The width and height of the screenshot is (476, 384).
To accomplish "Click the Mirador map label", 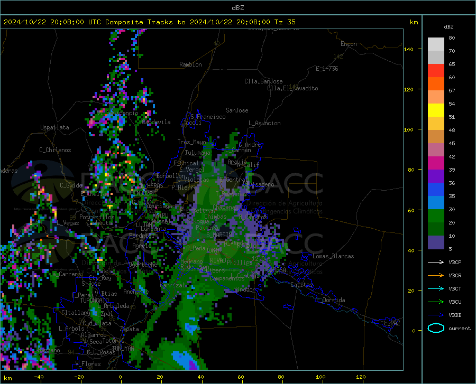I will click(244, 289).
